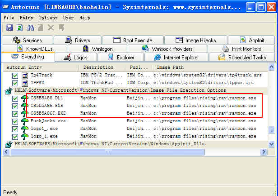Uncheck the C85B5A86.EXE checkbox
This screenshot has width=278, height=196.
[15, 106]
